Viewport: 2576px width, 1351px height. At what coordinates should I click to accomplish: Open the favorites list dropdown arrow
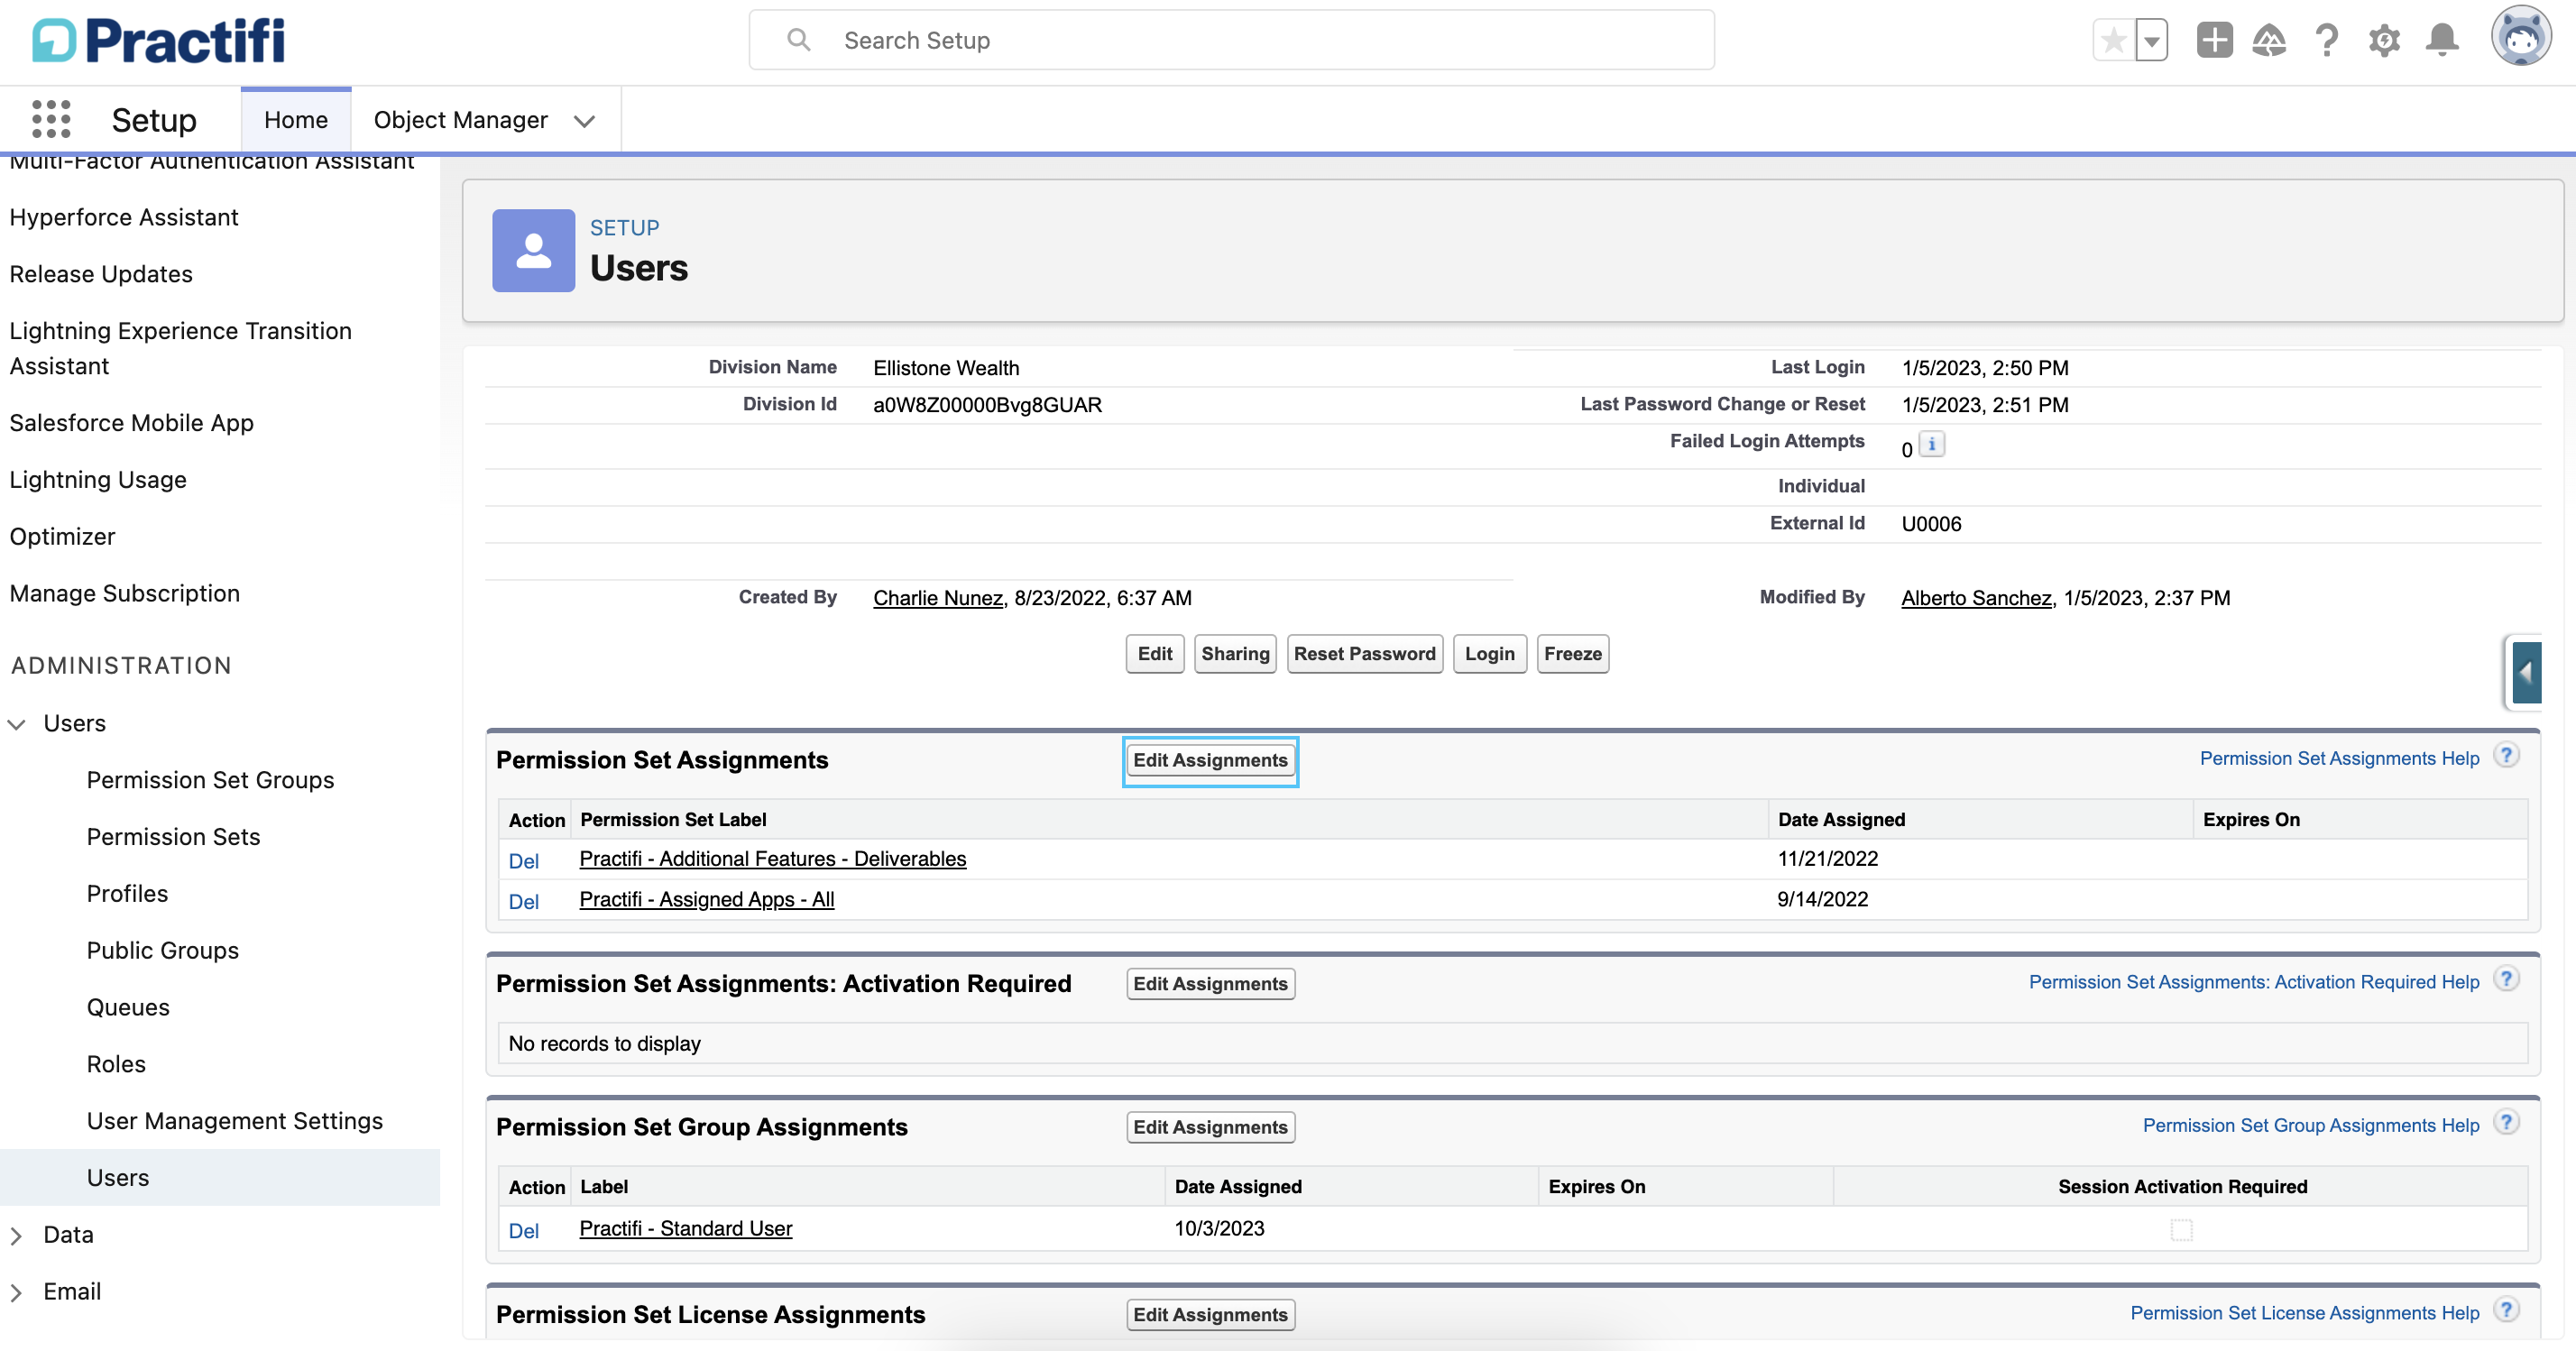(x=2151, y=41)
